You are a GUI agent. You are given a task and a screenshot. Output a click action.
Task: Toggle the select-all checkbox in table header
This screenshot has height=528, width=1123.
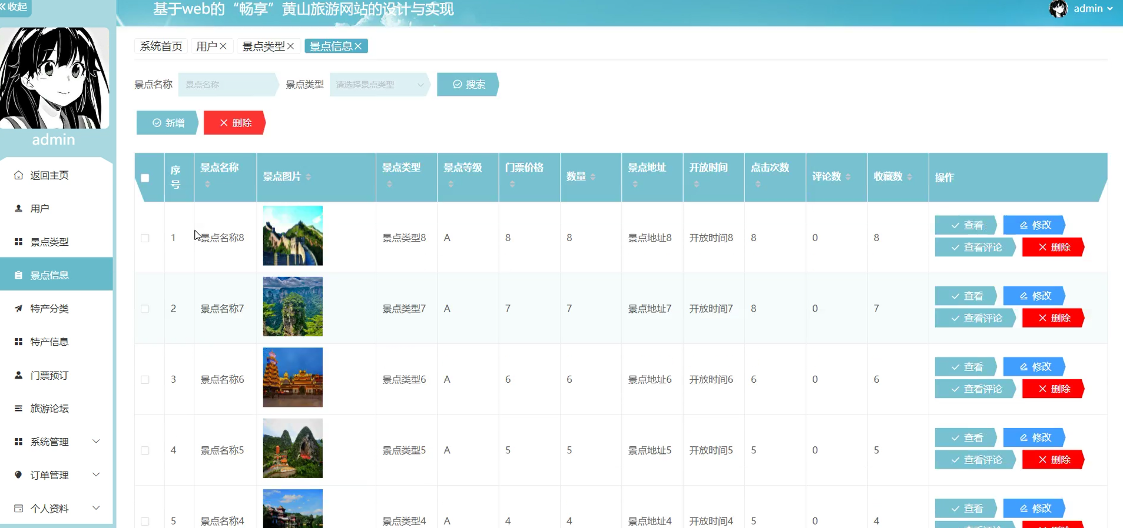pos(145,178)
